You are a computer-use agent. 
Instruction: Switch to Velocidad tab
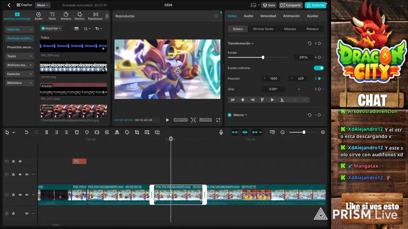[x=268, y=16]
